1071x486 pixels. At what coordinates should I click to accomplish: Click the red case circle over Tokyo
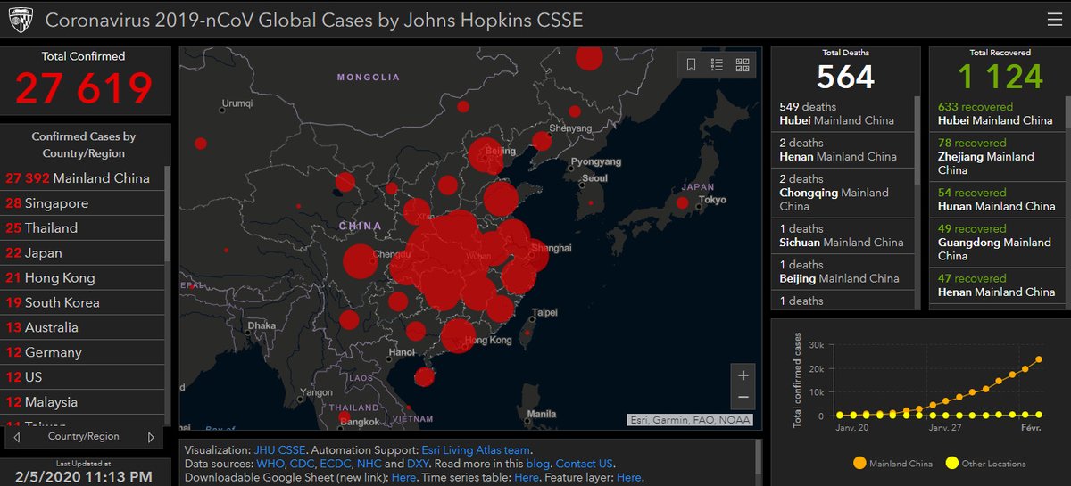682,202
